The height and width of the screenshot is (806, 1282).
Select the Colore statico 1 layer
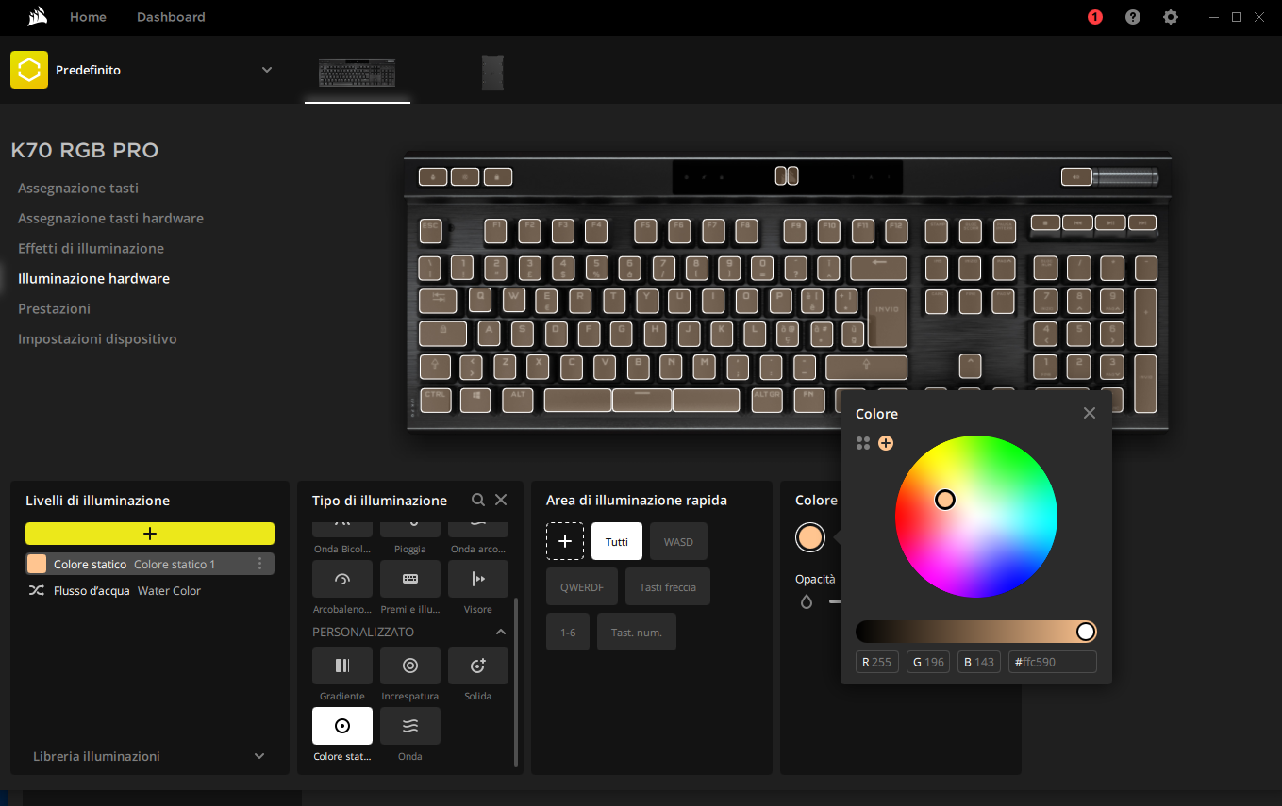click(150, 564)
